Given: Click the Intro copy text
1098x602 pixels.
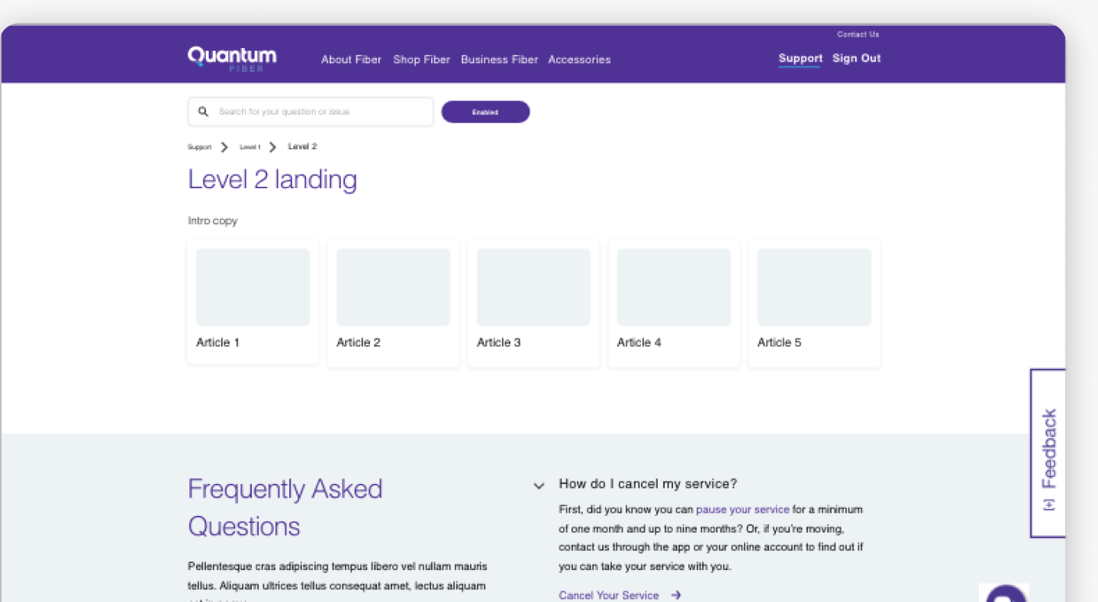Looking at the screenshot, I should pos(213,221).
